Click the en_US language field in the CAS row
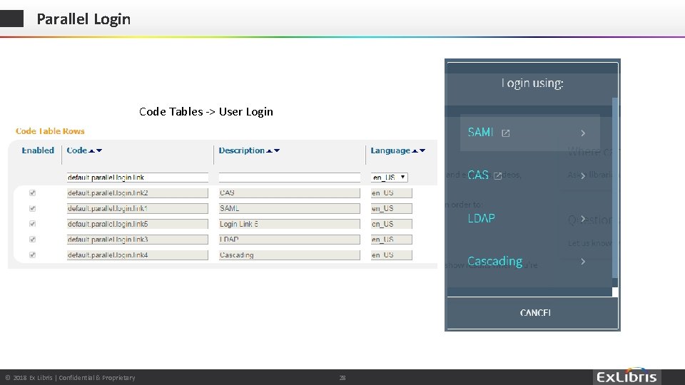This screenshot has height=385, width=685. [392, 193]
